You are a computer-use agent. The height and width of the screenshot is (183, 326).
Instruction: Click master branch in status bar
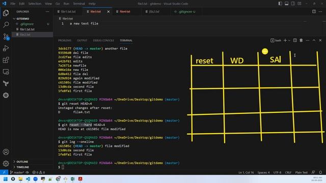click(17, 172)
